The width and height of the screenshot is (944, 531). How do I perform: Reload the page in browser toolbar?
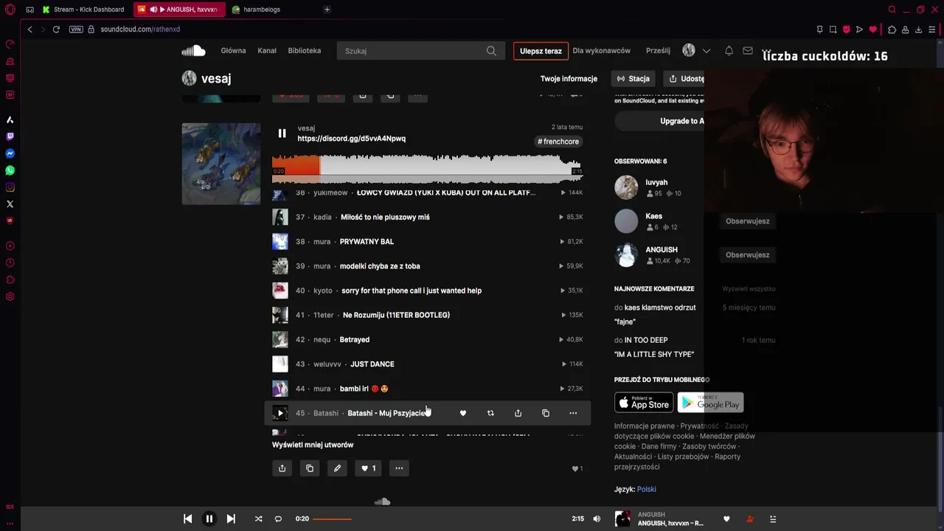click(56, 29)
